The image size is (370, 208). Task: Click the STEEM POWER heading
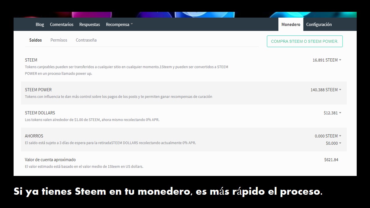[38, 90]
